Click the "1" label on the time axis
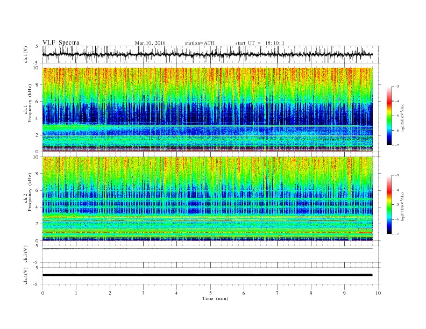Image resolution: width=426 pixels, height=329 pixels. pyautogui.click(x=76, y=293)
